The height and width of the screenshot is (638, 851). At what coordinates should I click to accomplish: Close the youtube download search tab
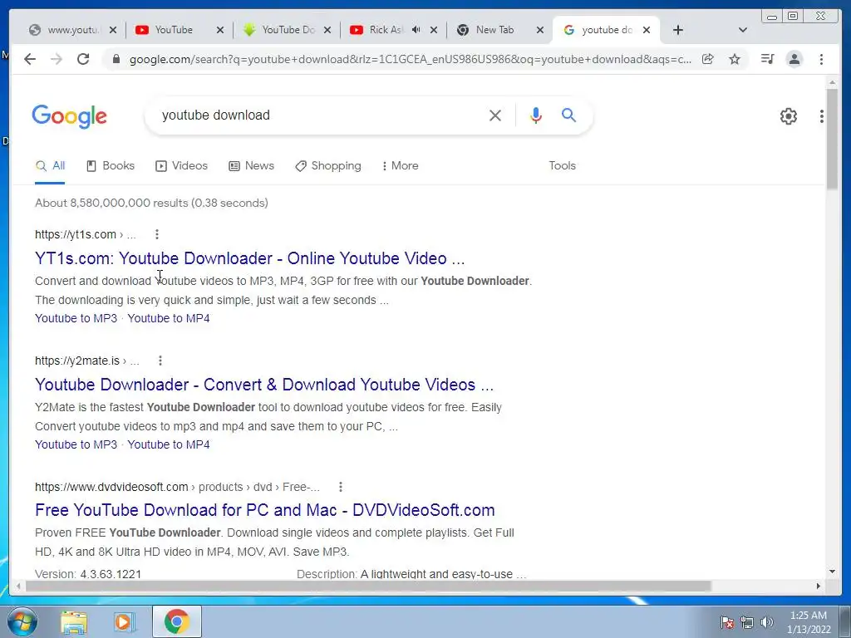(x=647, y=31)
